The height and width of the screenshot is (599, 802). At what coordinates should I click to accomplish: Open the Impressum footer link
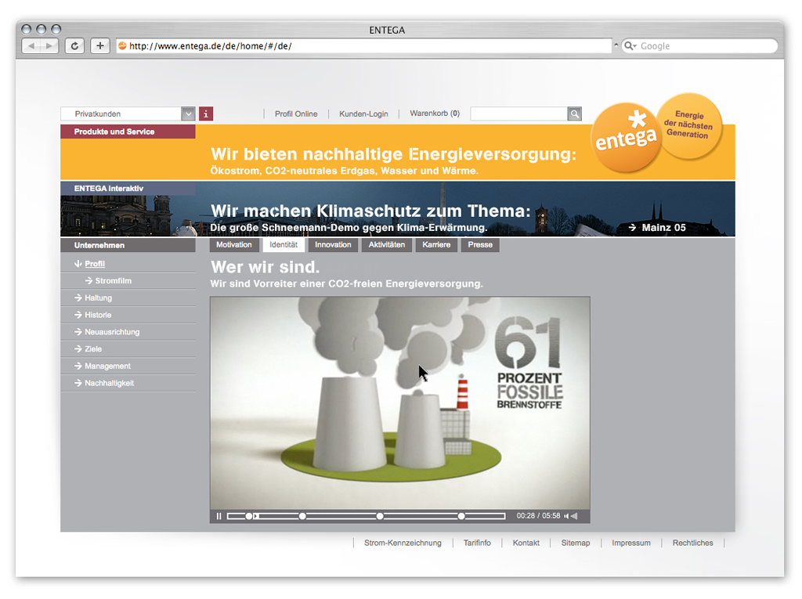(x=630, y=543)
